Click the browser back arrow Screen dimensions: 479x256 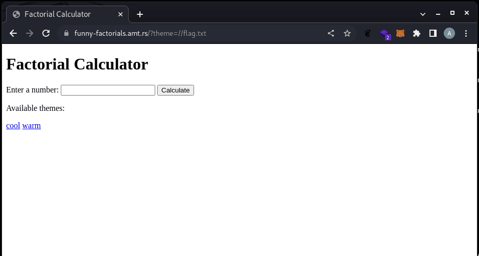click(x=13, y=33)
